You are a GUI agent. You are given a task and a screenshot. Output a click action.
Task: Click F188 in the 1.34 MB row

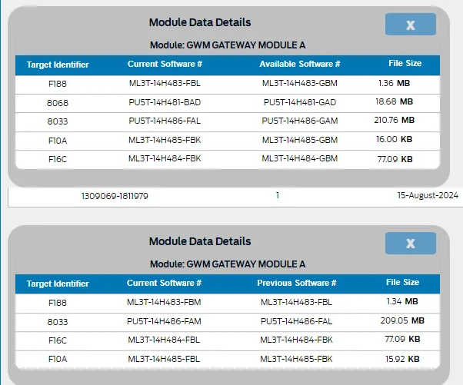pos(58,303)
